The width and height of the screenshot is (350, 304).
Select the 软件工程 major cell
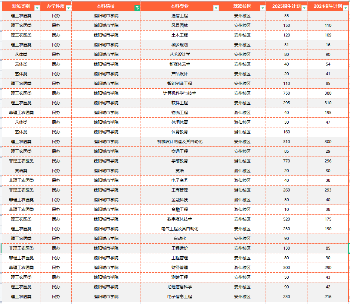click(x=180, y=103)
